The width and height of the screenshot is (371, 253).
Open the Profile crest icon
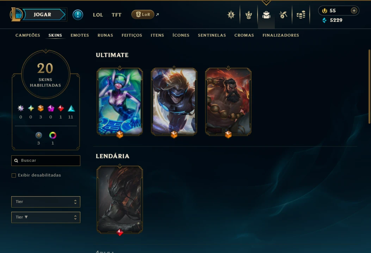[231, 15]
